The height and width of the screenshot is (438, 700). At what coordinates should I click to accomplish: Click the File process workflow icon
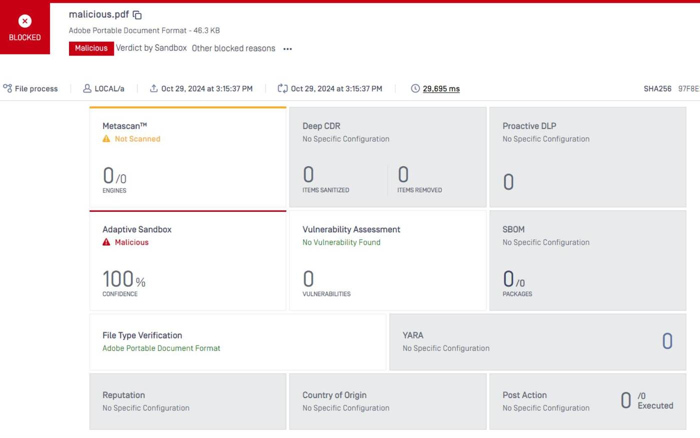click(7, 89)
